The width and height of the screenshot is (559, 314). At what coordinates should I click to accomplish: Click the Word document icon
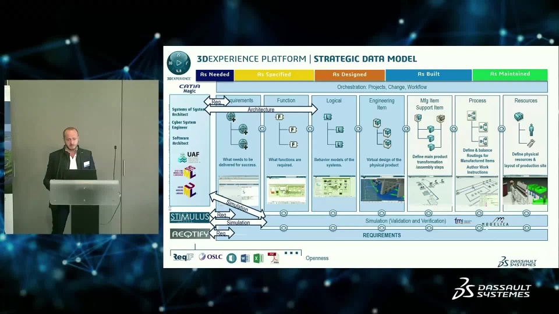[245, 258]
